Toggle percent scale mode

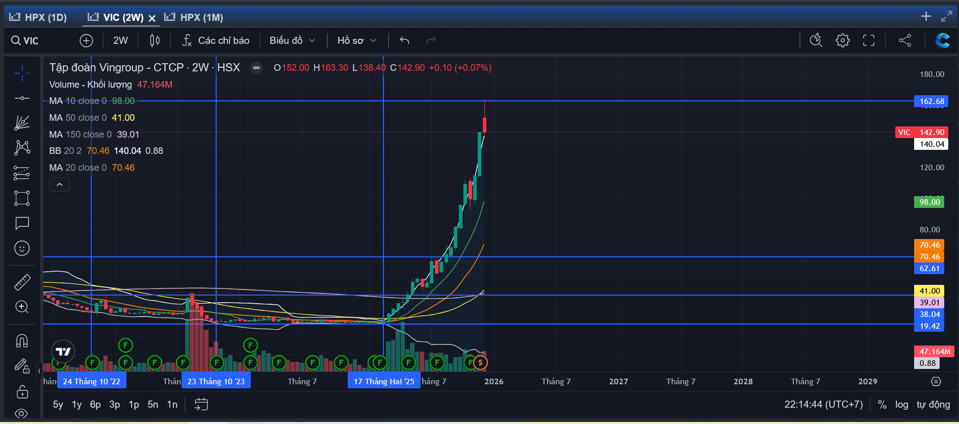click(x=882, y=405)
